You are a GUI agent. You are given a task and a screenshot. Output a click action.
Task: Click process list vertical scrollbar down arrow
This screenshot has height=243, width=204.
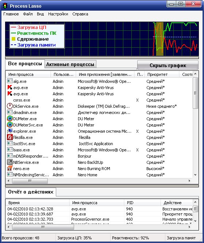point(195,175)
